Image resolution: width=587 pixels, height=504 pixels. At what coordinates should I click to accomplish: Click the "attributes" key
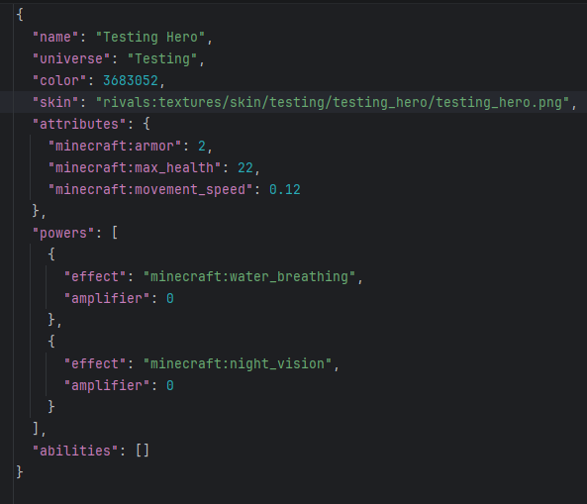tap(79, 124)
